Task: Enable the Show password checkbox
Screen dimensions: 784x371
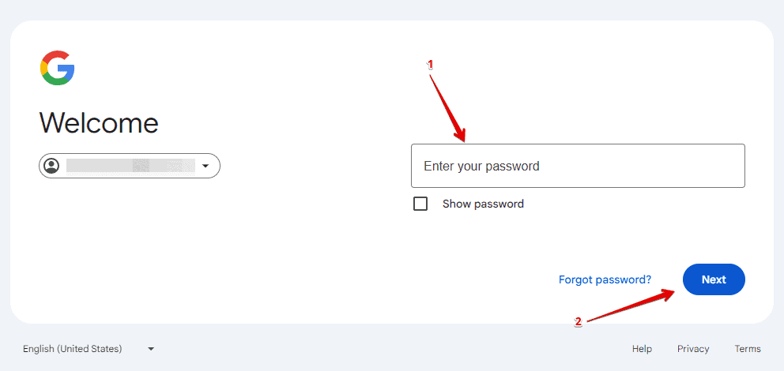Action: (x=420, y=204)
